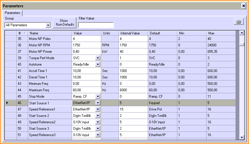Viewport: 249px width, 144px height.
Task: Open Start Source 3 dropdown arrow
Action: (98, 128)
